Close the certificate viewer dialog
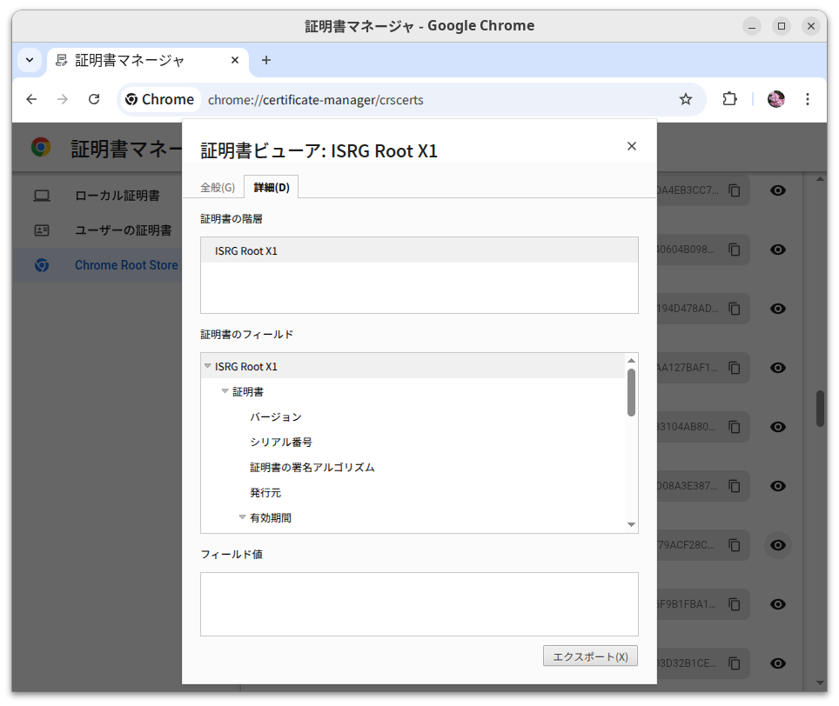The height and width of the screenshot is (706, 839). [x=632, y=146]
